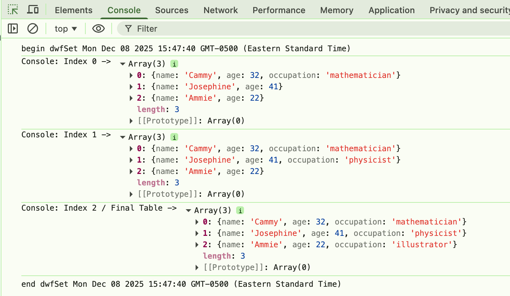Switch to the Elements tab
This screenshot has width=510, height=296.
73,10
